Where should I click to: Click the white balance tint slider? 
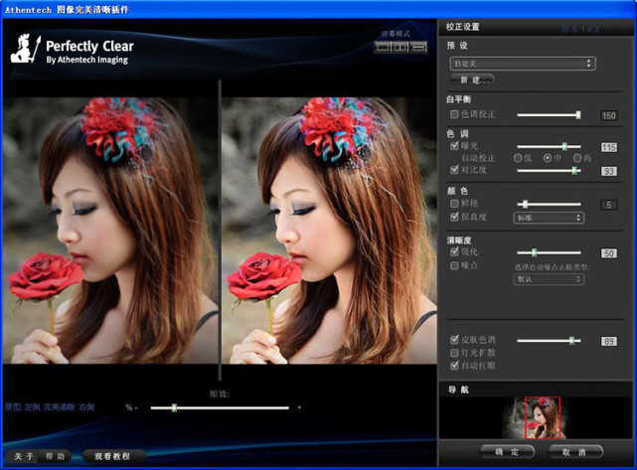[549, 115]
